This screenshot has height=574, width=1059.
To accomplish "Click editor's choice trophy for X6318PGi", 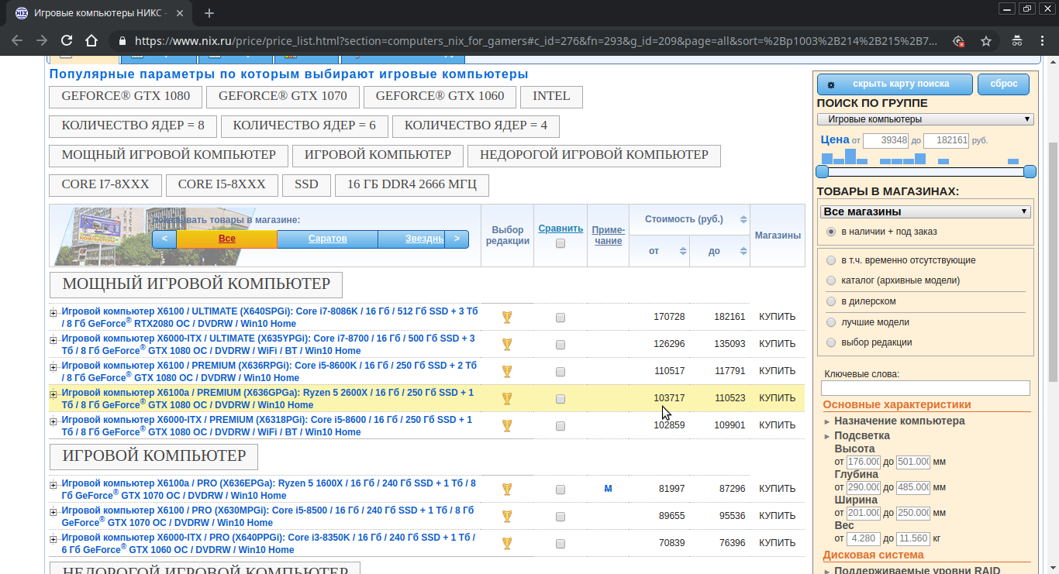I will coord(507,425).
